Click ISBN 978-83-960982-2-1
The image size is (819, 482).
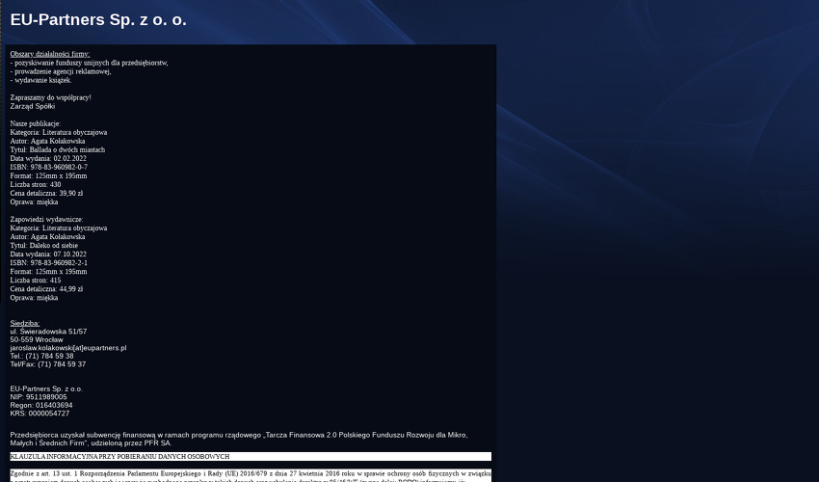tap(48, 263)
